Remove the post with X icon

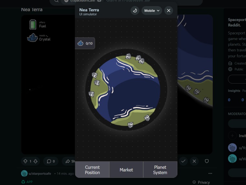(194, 161)
